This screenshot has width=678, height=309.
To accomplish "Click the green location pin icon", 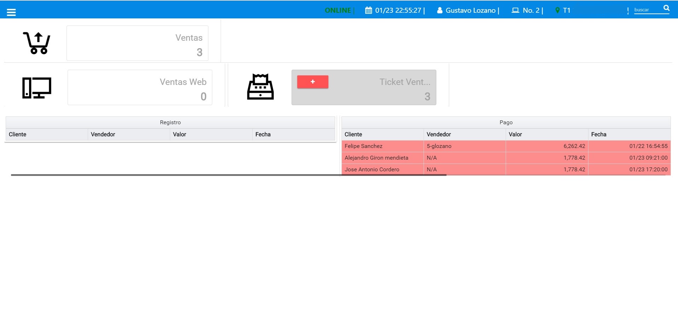I will coord(557,10).
